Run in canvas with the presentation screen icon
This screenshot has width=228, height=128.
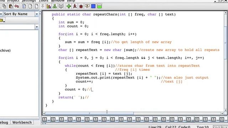pos(87,6)
